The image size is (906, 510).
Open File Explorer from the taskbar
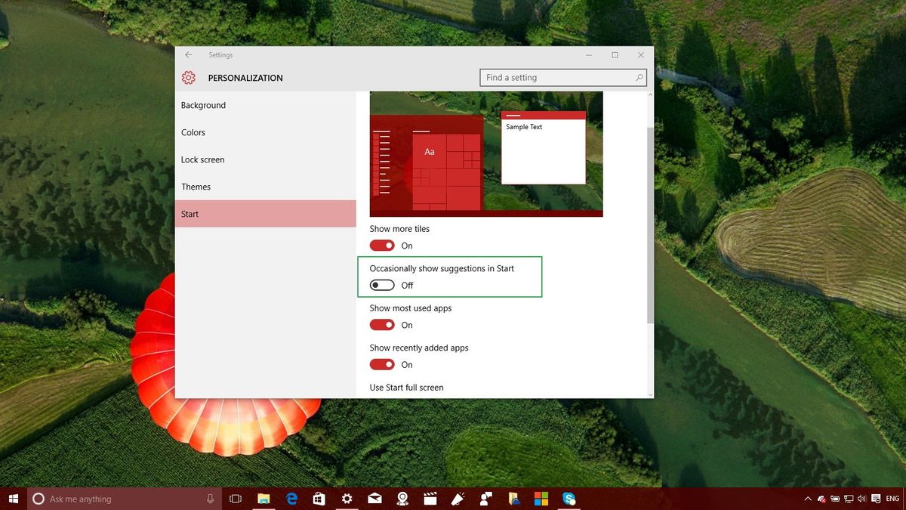click(263, 499)
